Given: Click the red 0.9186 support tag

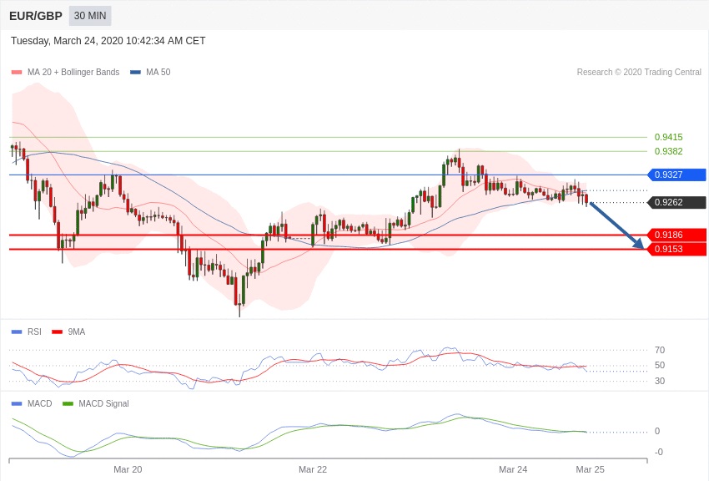Looking at the screenshot, I should click(676, 235).
